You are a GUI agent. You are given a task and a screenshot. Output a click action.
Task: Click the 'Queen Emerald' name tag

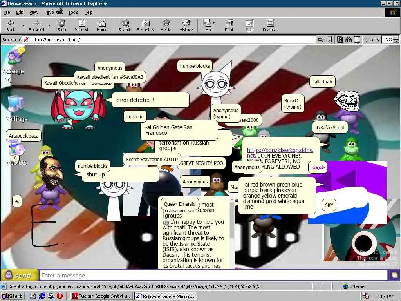point(179,204)
